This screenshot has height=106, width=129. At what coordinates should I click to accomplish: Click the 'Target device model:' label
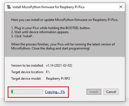(26, 79)
